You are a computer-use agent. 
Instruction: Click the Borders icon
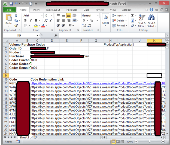coord(26,26)
